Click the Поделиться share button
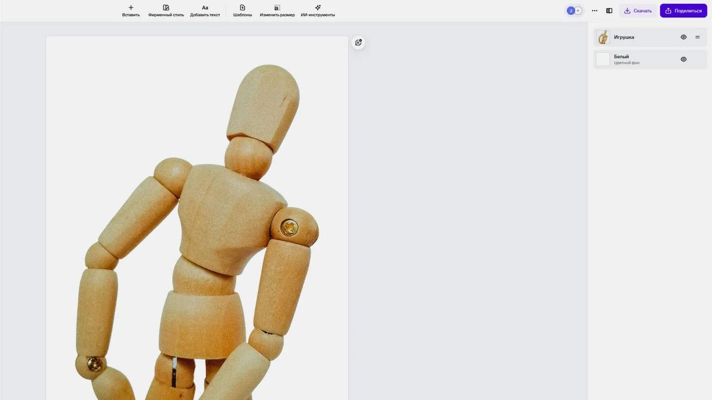 683,11
